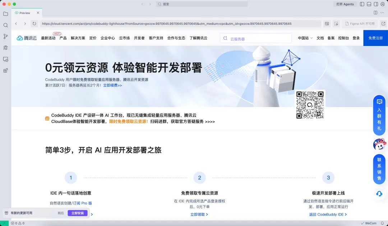This screenshot has height=226, width=388.
Task: Open the 产品 menu
Action: [x=63, y=38]
